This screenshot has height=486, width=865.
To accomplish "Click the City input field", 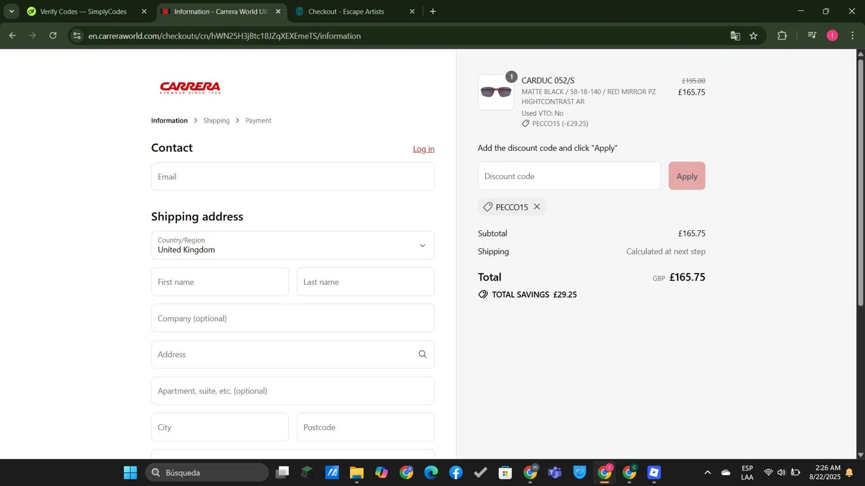I will [x=220, y=427].
